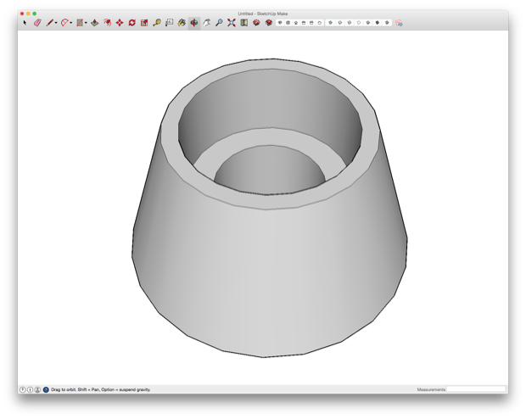Select the Scale tool
The image size is (526, 419).
pyautogui.click(x=144, y=23)
